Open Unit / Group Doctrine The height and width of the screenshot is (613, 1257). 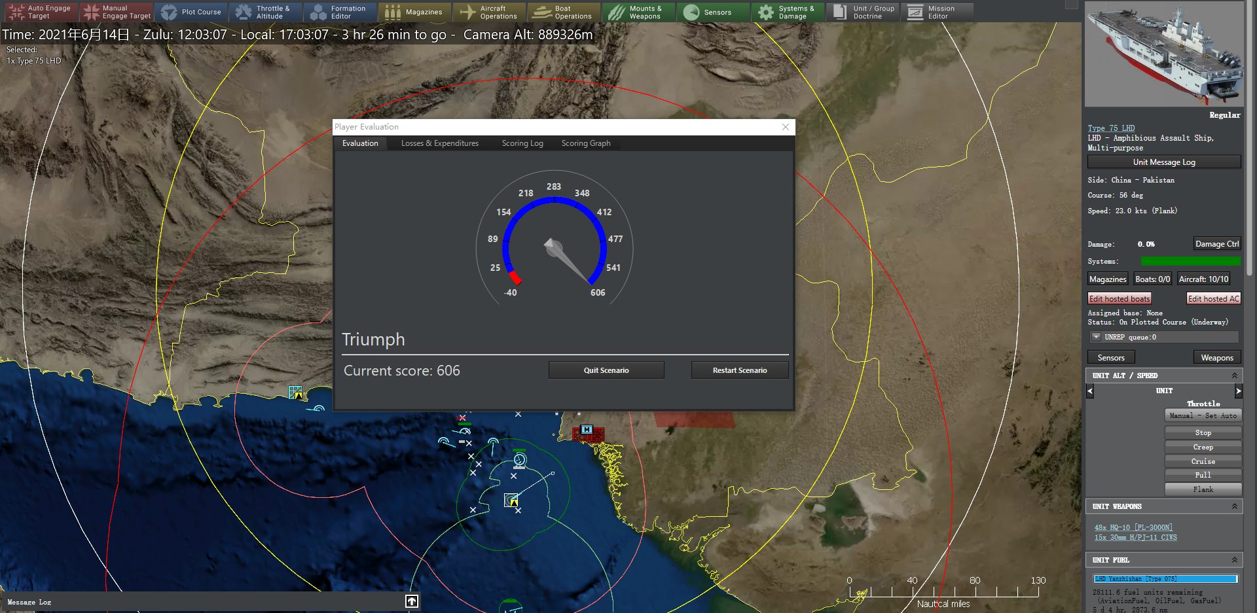[862, 12]
